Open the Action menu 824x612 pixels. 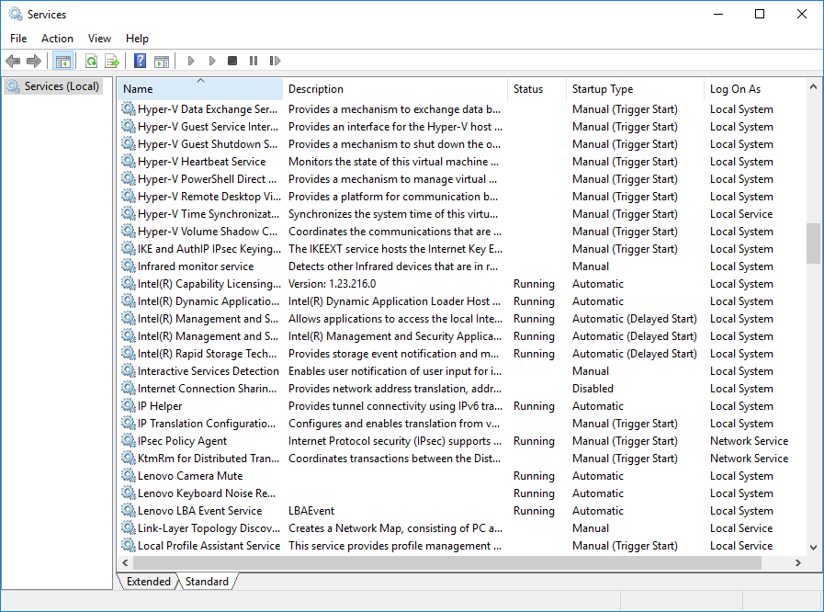(x=57, y=39)
